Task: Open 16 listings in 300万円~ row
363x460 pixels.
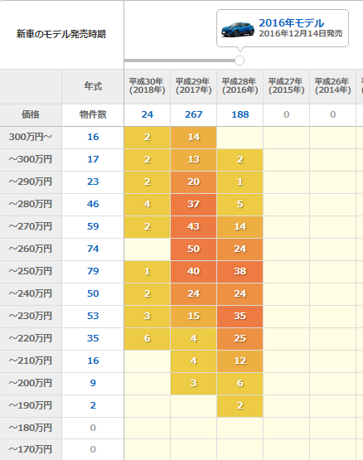Action: [93, 137]
